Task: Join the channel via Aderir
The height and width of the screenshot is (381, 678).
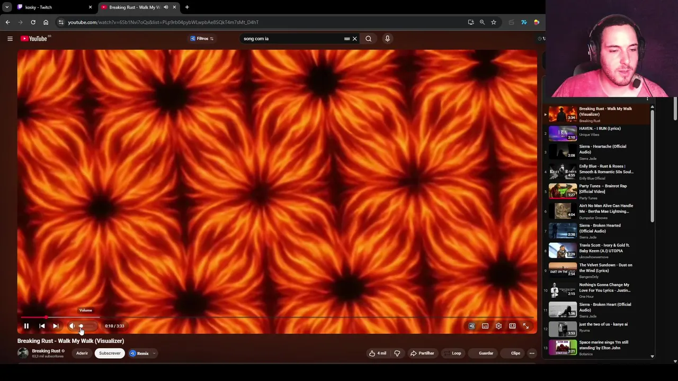Action: [82, 353]
